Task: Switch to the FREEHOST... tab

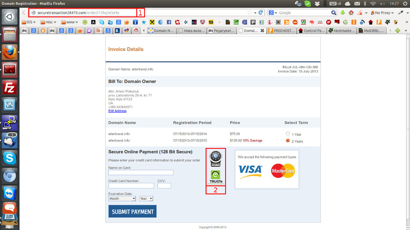Action: 282,31
